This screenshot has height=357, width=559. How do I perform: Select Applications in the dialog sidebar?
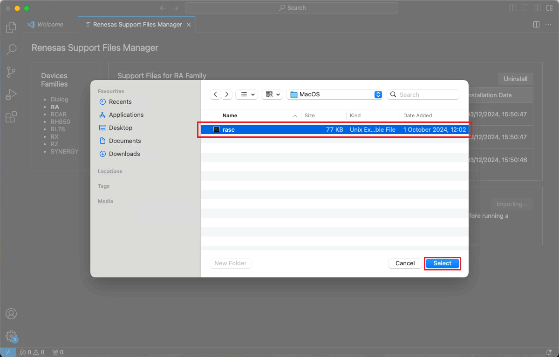click(126, 115)
